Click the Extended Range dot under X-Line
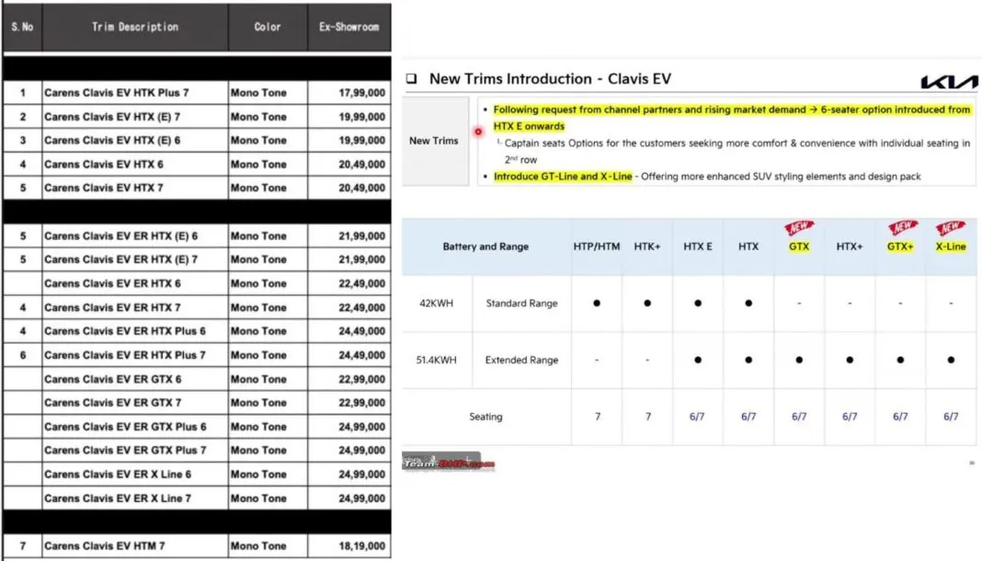Viewport: 982px width, 561px height. [x=951, y=360]
